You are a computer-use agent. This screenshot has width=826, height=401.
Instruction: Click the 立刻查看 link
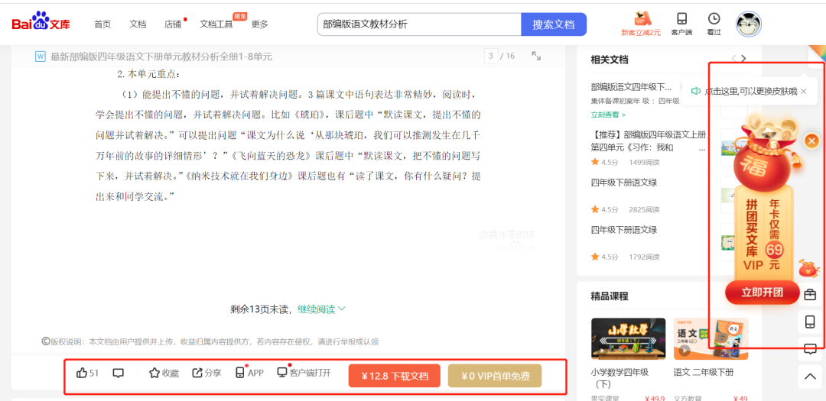[609, 115]
